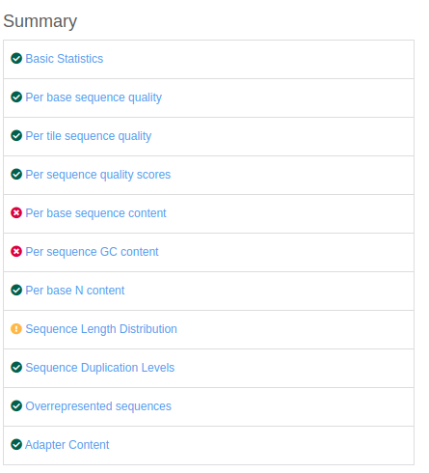The height and width of the screenshot is (473, 429).
Task: Click the red fail icon for Per base sequence content
Action: [16, 213]
